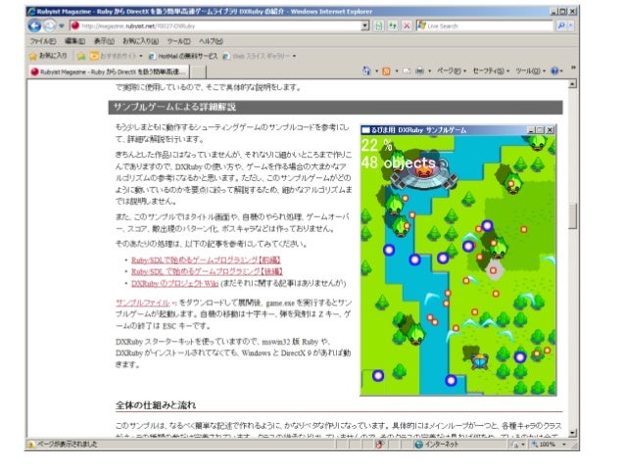This screenshot has width=625, height=469.
Task: Open the Print options dropdown arrow
Action: [430, 71]
